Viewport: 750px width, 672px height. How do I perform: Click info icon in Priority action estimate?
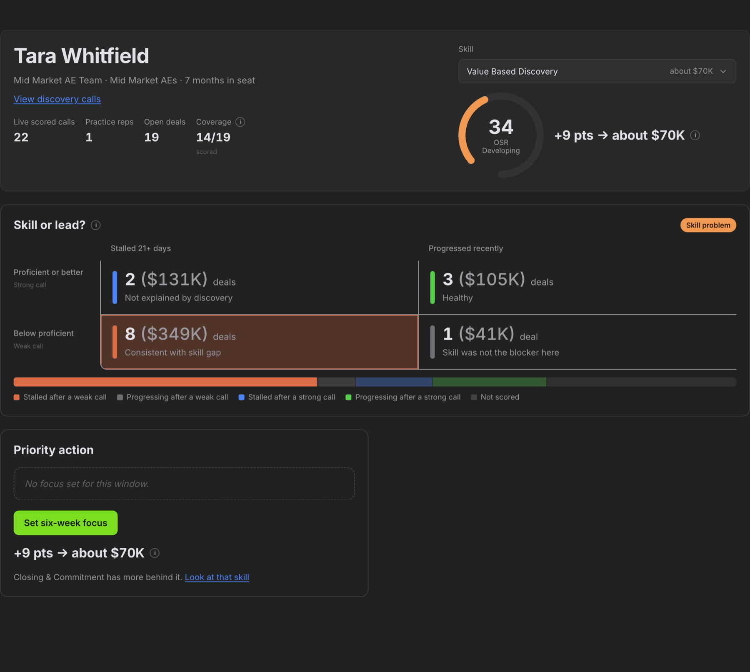point(155,553)
